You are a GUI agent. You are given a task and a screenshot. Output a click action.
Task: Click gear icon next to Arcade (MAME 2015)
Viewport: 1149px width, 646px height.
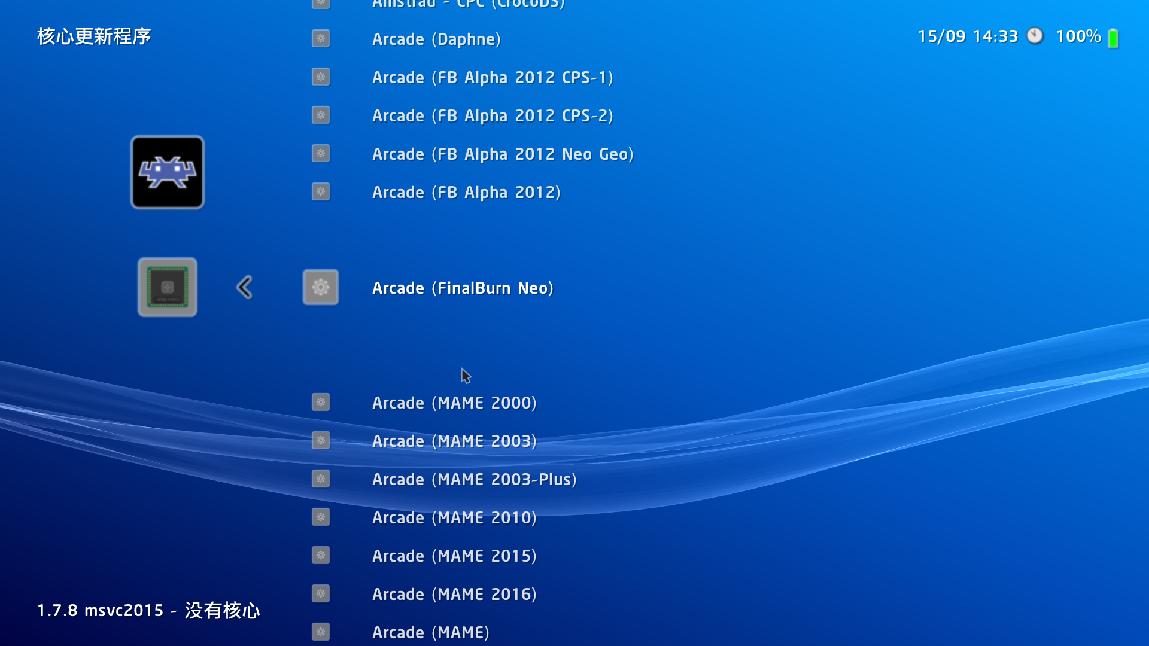[321, 556]
